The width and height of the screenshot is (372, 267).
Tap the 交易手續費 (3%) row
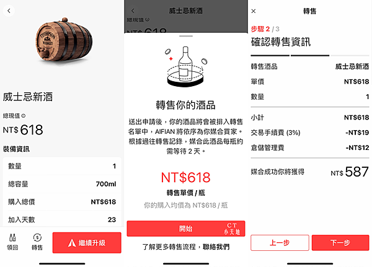coord(310,133)
